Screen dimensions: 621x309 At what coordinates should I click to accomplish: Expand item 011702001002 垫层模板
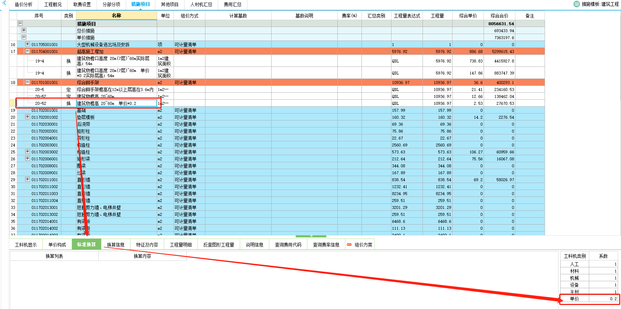point(27,117)
